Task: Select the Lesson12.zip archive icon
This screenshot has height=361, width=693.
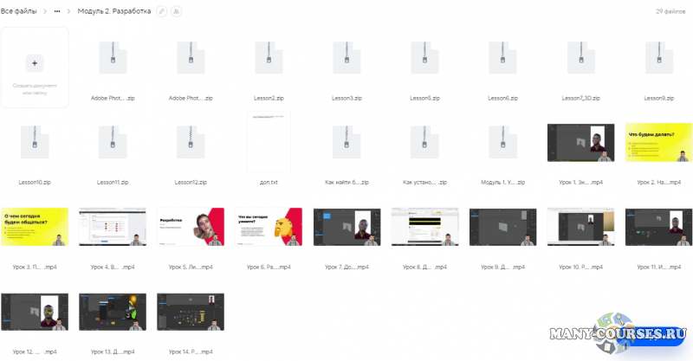Action: point(191,142)
